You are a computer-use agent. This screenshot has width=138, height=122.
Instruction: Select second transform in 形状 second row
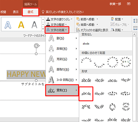99,94
